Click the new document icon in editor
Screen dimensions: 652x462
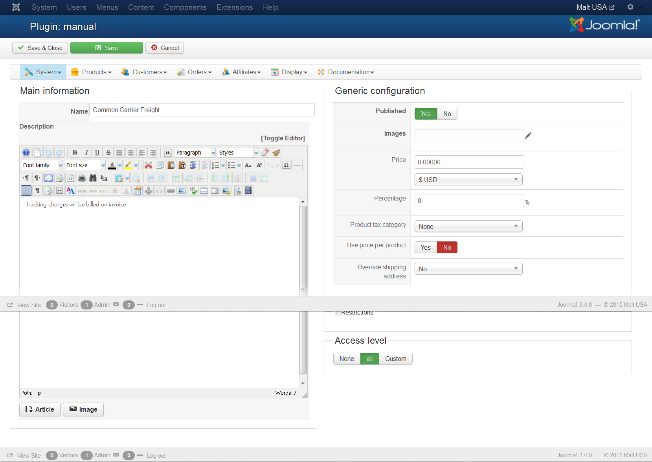point(37,153)
